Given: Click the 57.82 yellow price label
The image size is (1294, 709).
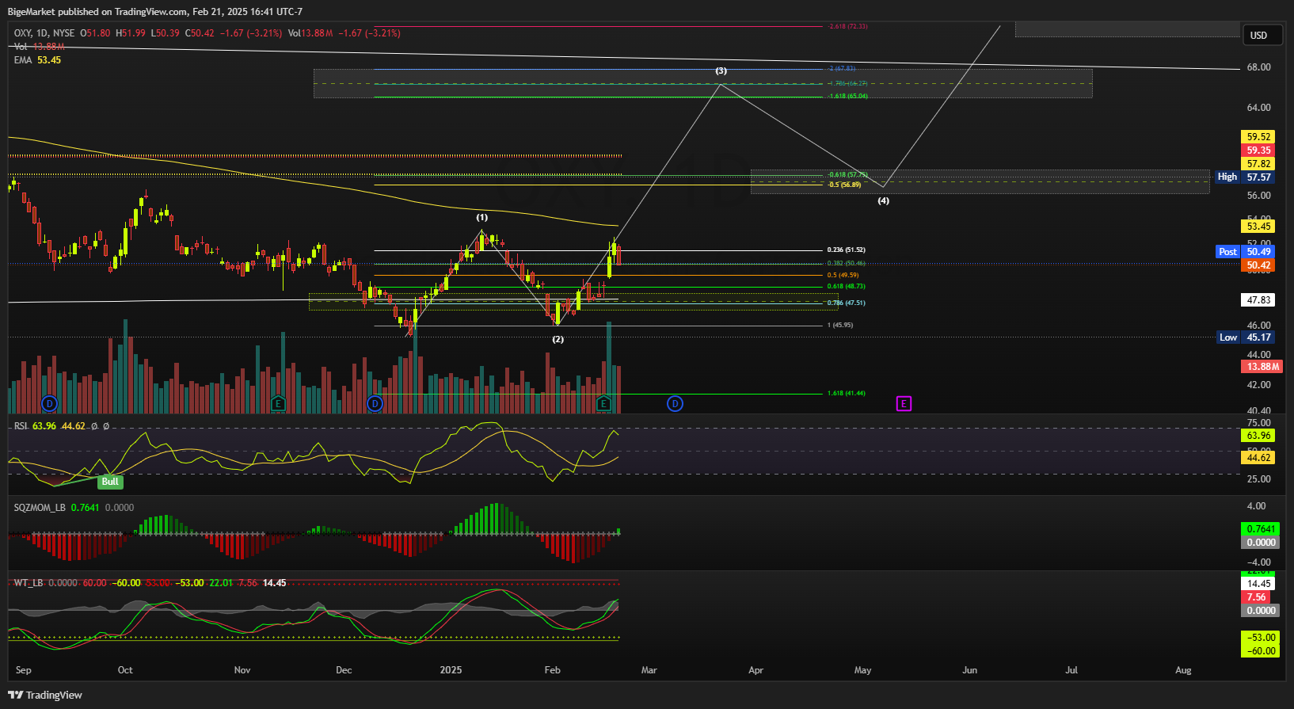Looking at the screenshot, I should 1258,164.
